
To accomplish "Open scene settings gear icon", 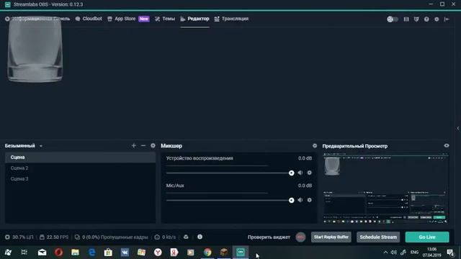I will 153,145.
